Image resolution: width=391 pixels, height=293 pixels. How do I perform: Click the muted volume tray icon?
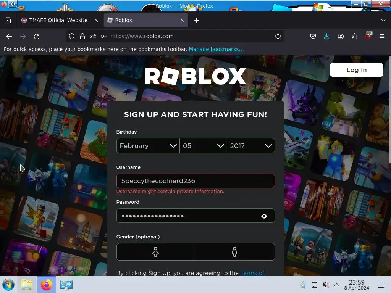click(x=326, y=285)
